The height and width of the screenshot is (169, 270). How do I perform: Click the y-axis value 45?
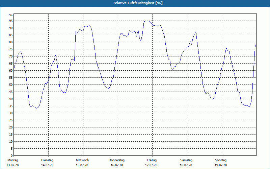pos(11,92)
